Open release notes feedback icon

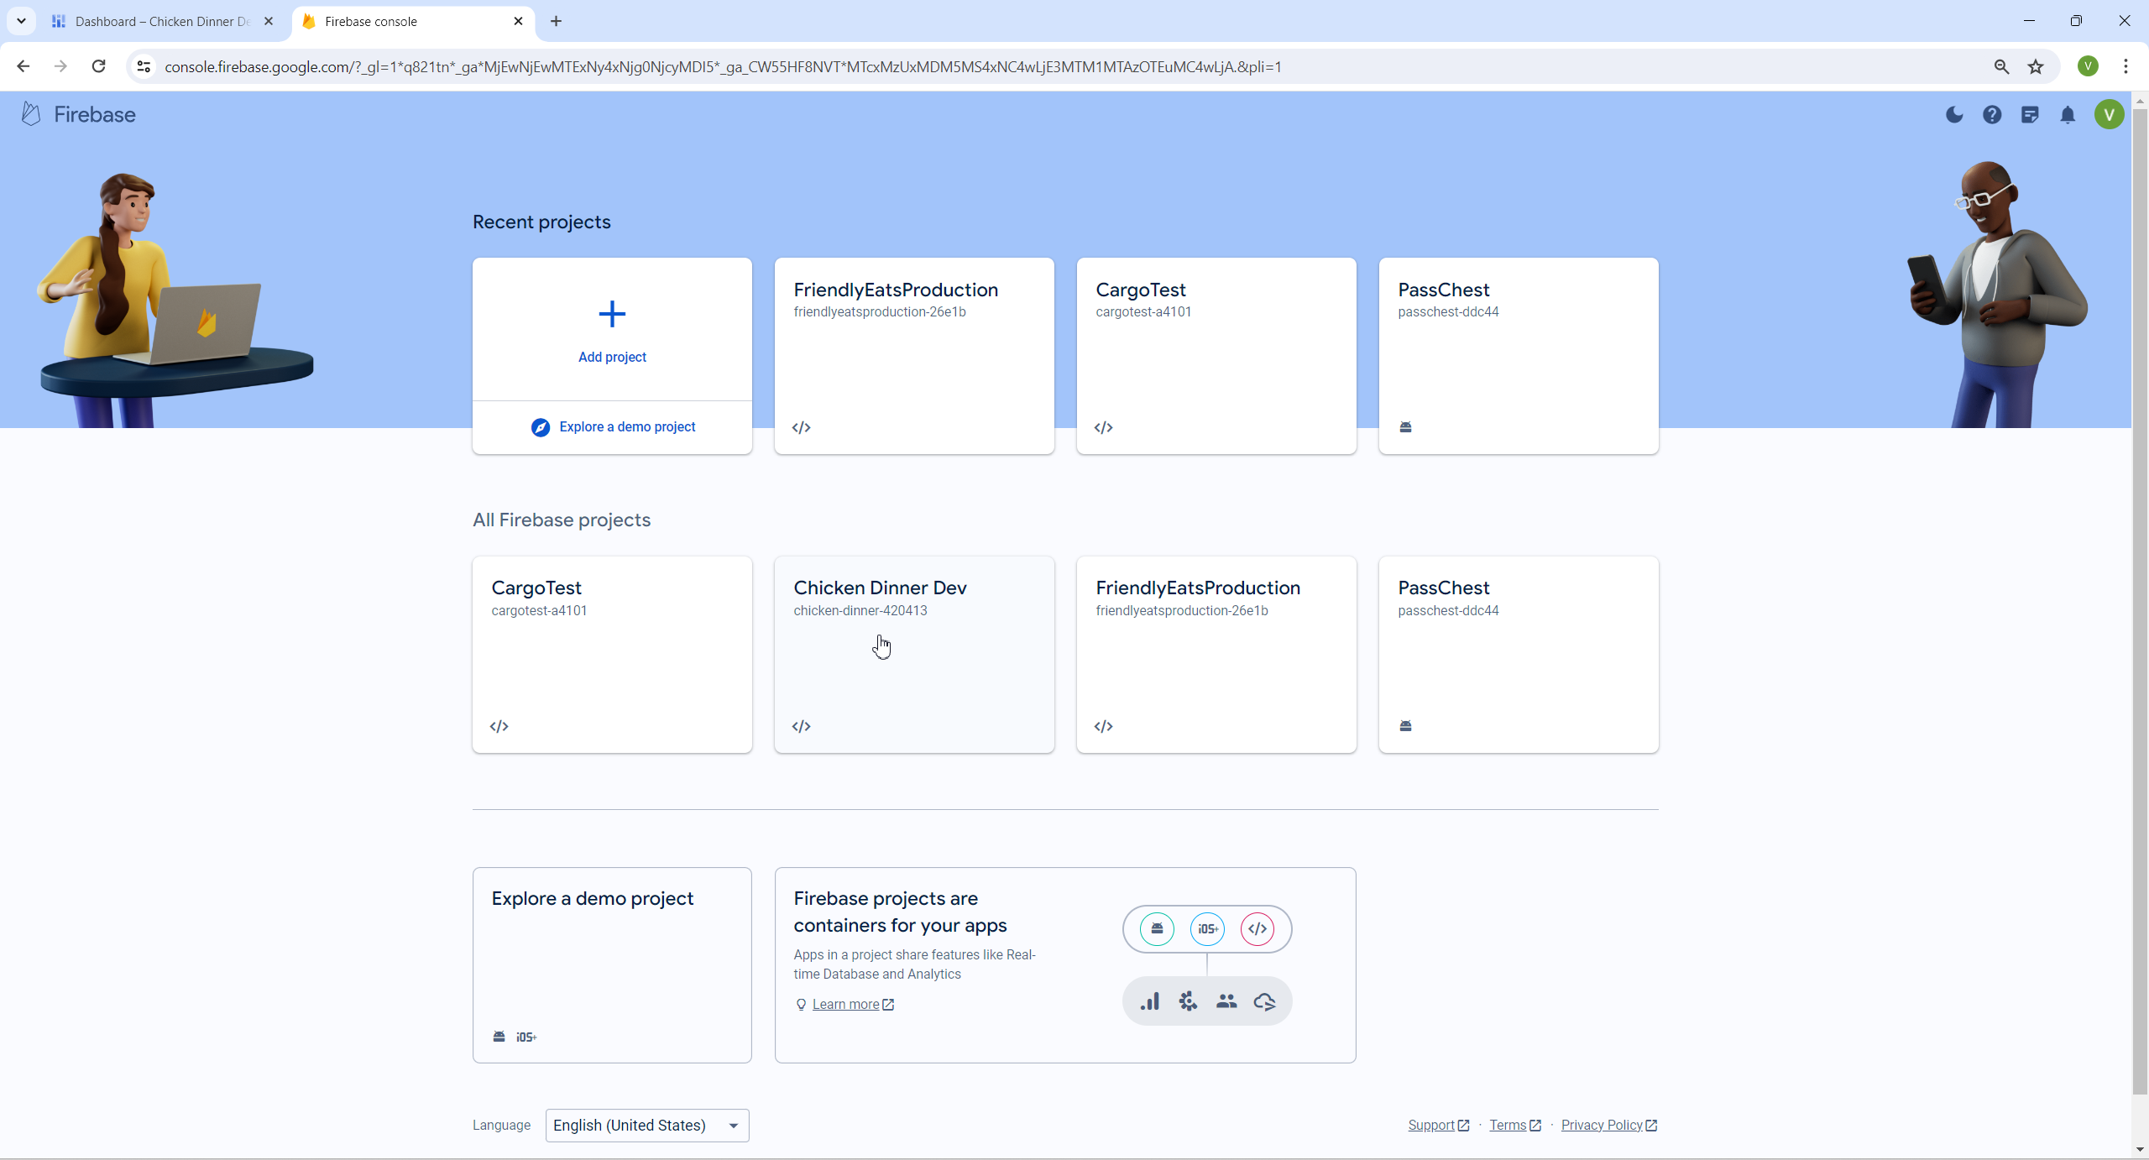point(2030,115)
